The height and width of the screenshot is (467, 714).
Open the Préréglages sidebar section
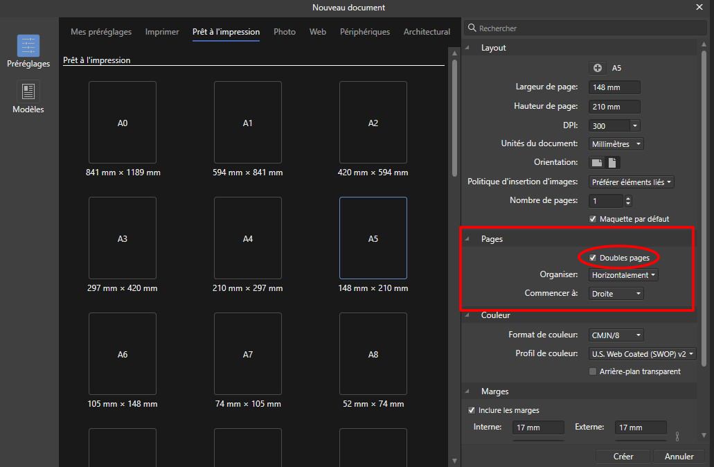pos(28,51)
